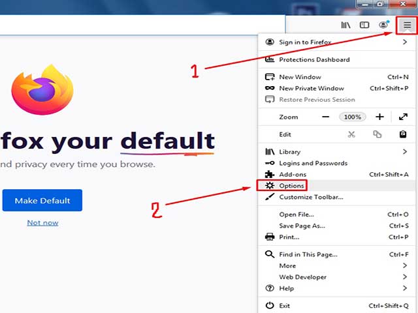Open Options from the menu
The height and width of the screenshot is (313, 418).
tap(336, 185)
